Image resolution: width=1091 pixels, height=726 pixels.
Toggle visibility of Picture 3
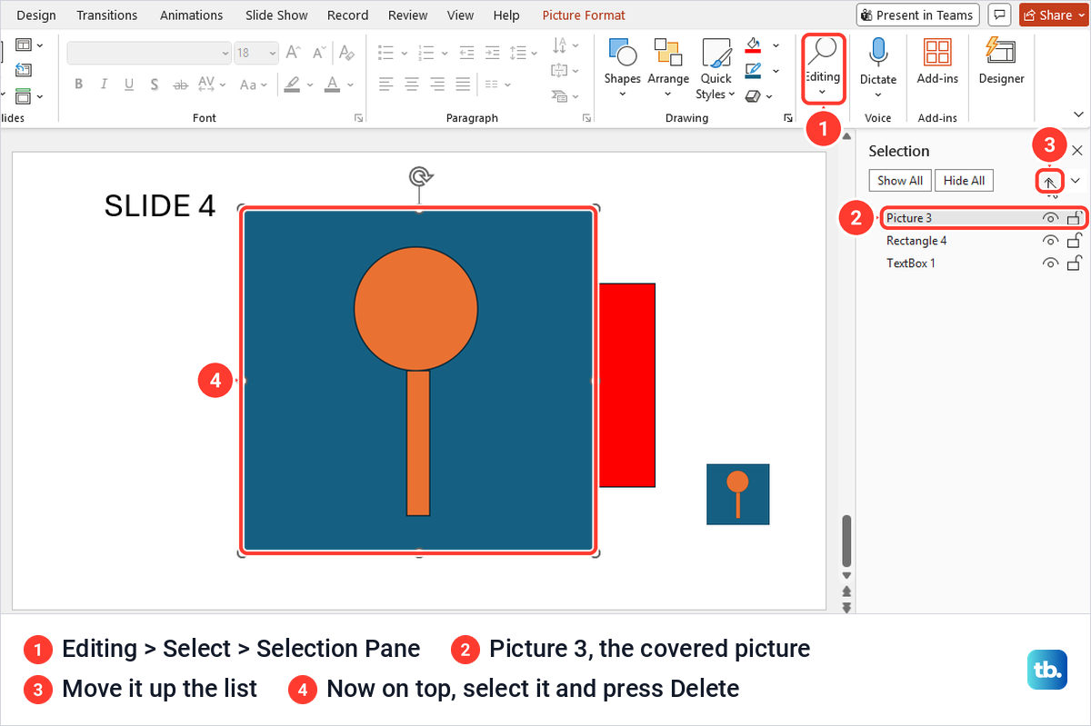point(1050,218)
